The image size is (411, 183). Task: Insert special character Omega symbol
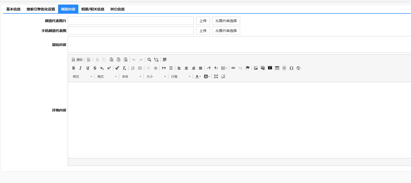pyautogui.click(x=291, y=68)
